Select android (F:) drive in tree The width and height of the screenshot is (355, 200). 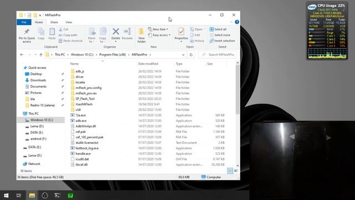[x=38, y=139]
